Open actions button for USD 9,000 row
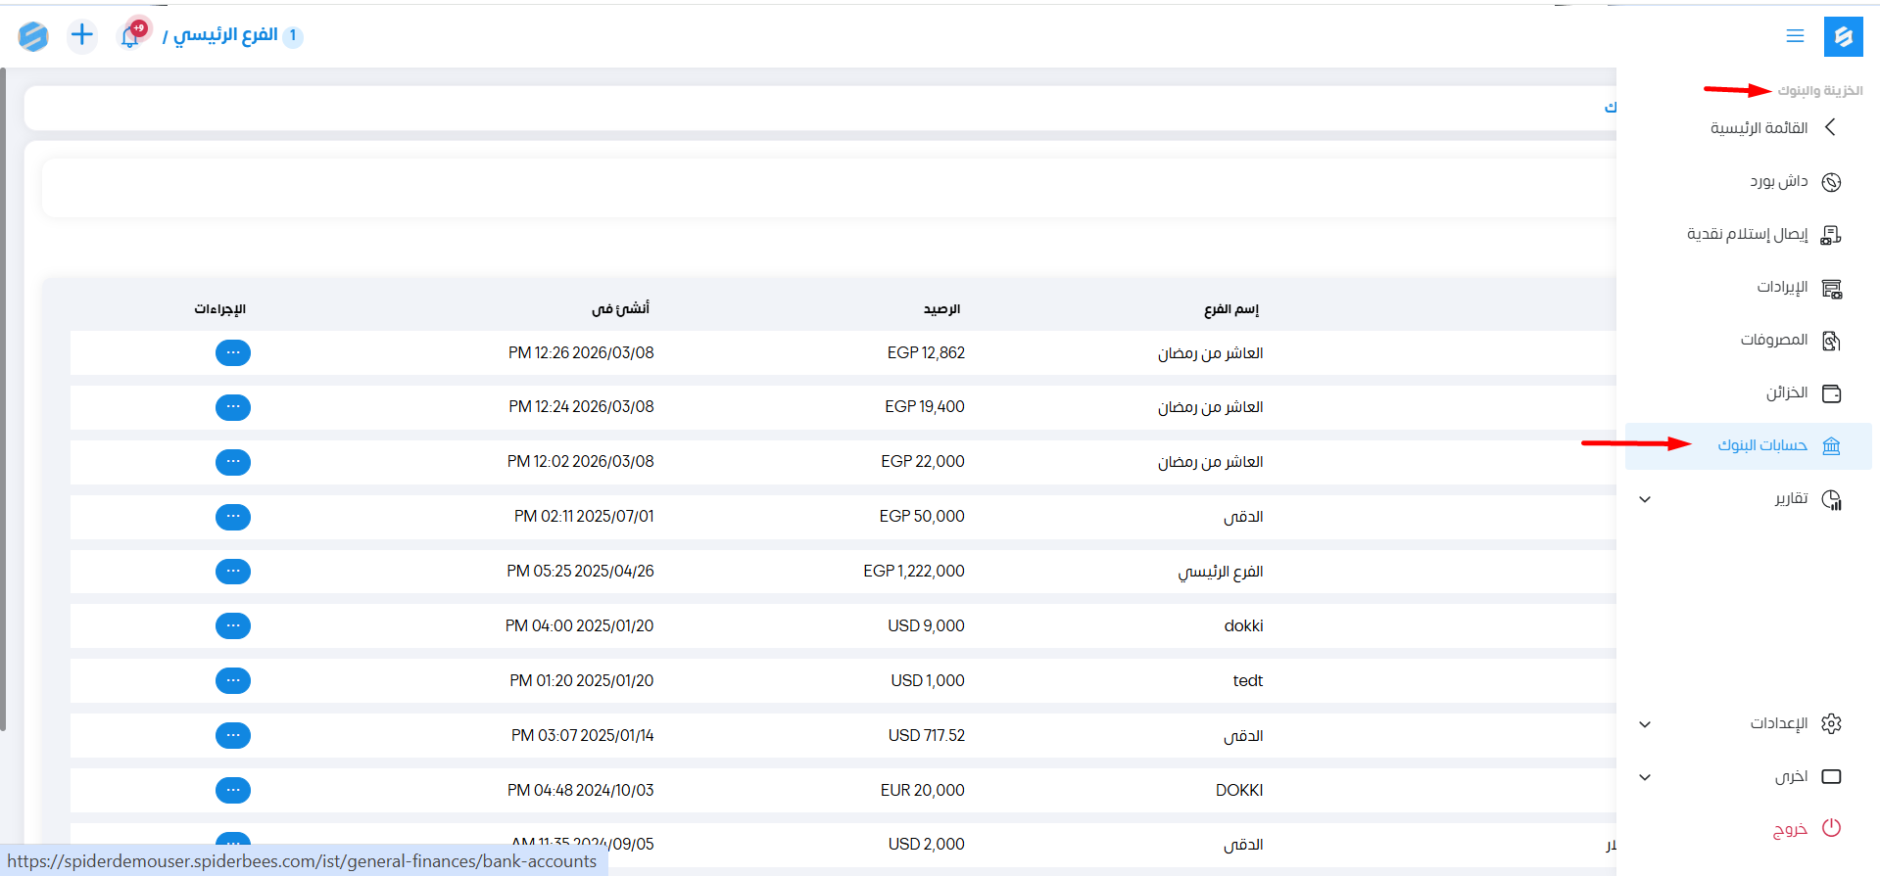 pyautogui.click(x=233, y=625)
